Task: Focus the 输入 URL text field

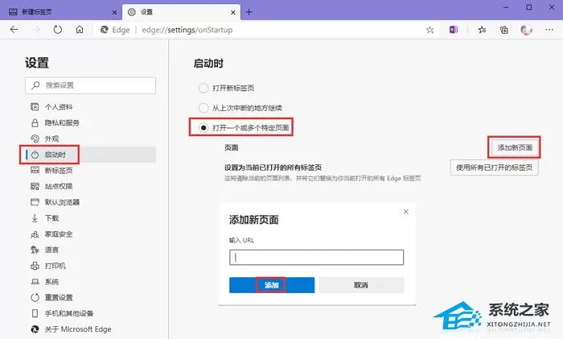Action: coord(316,258)
